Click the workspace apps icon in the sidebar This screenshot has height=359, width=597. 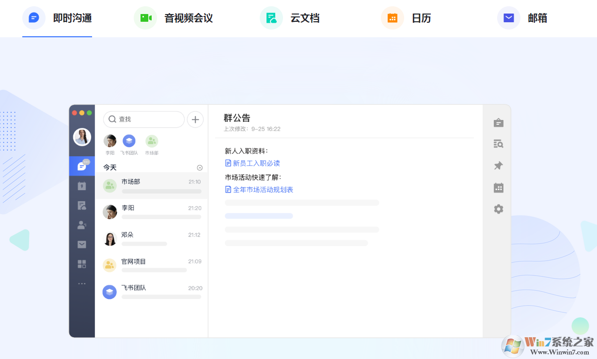coord(82,264)
